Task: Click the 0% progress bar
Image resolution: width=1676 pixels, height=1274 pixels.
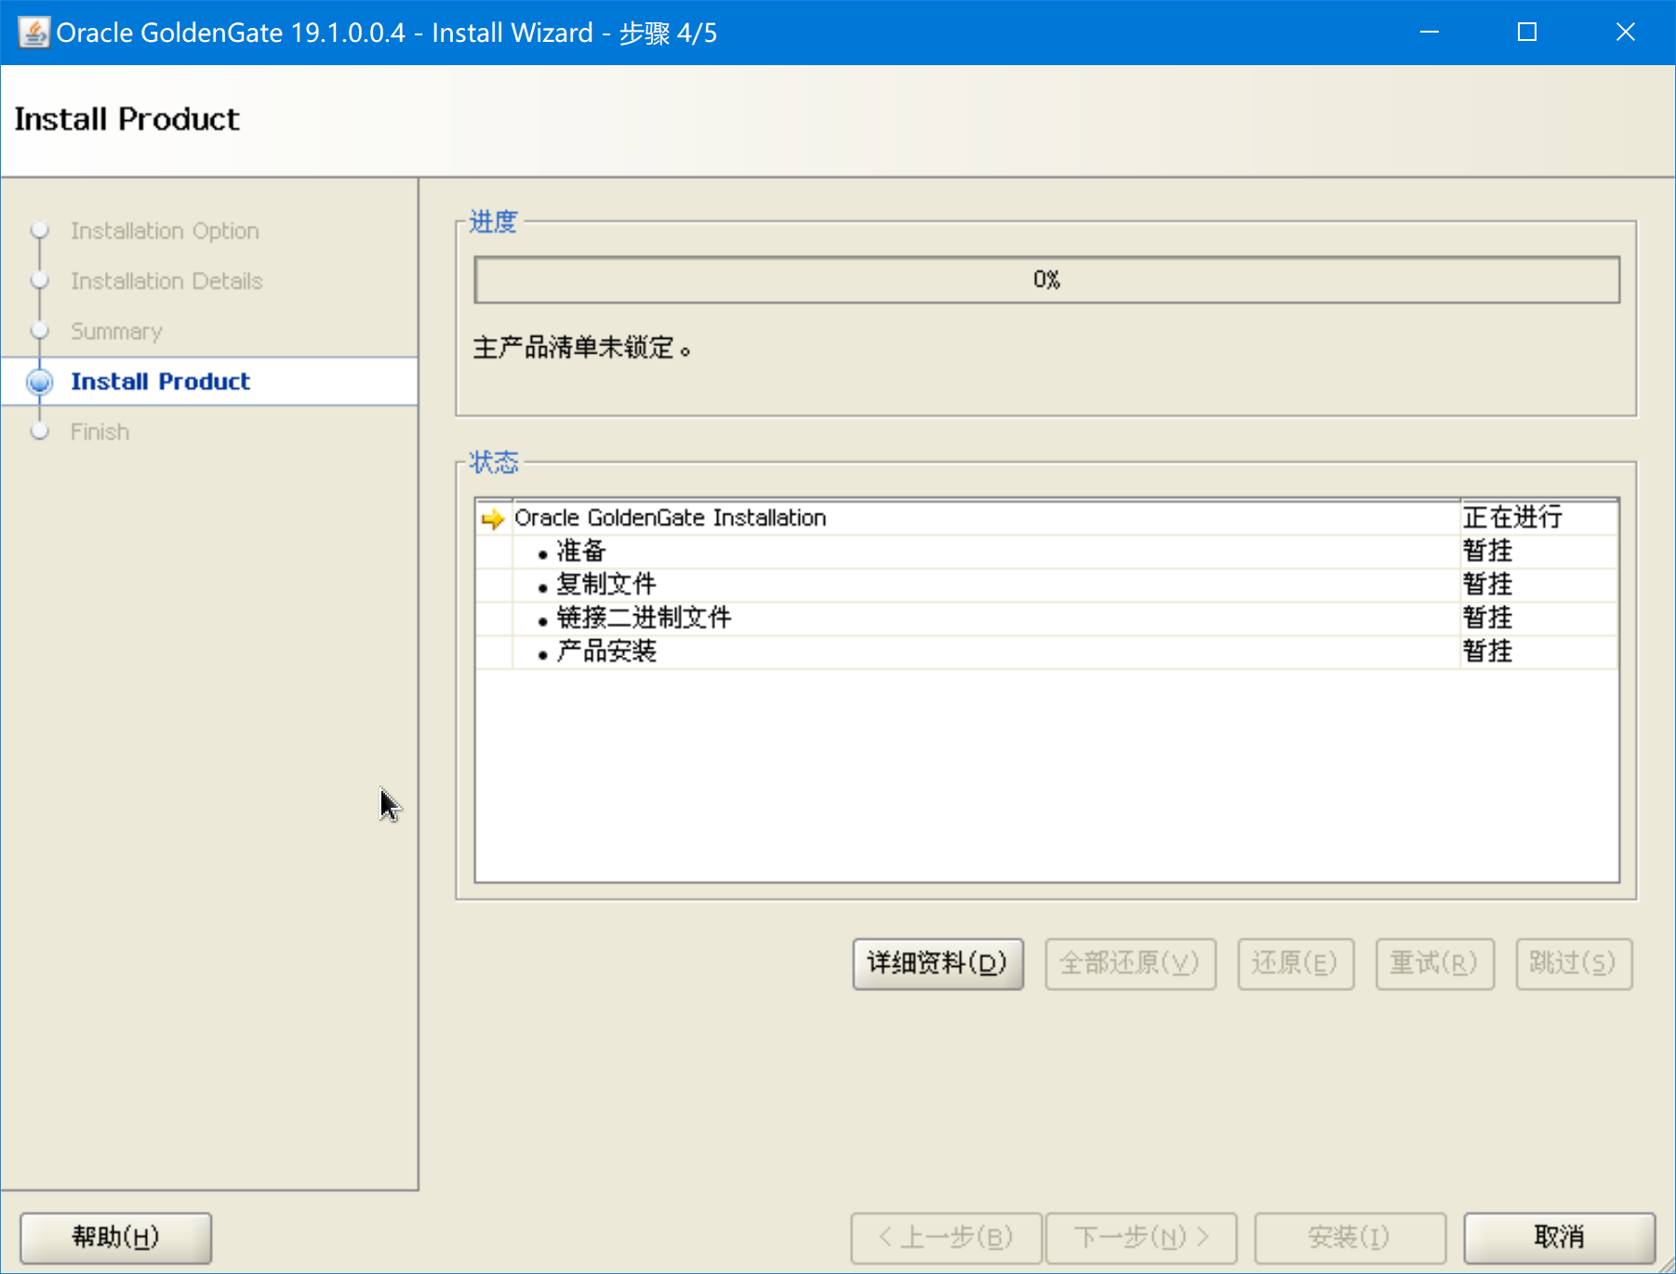Action: click(1046, 279)
